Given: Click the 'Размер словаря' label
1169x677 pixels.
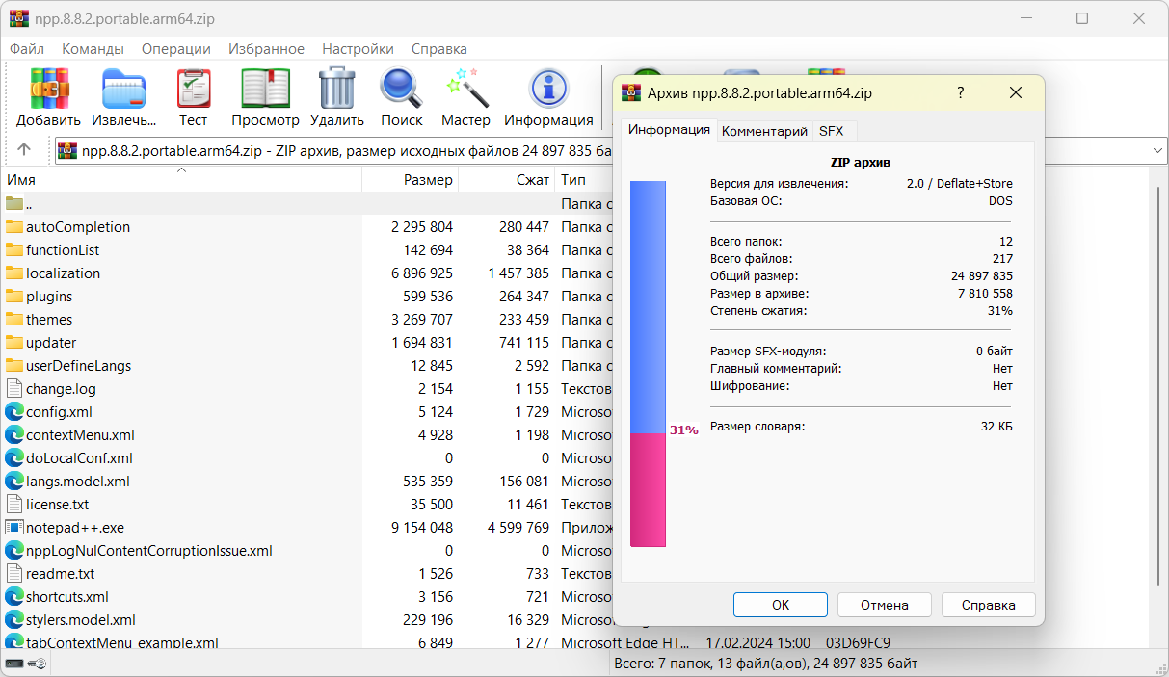Looking at the screenshot, I should click(x=757, y=427).
